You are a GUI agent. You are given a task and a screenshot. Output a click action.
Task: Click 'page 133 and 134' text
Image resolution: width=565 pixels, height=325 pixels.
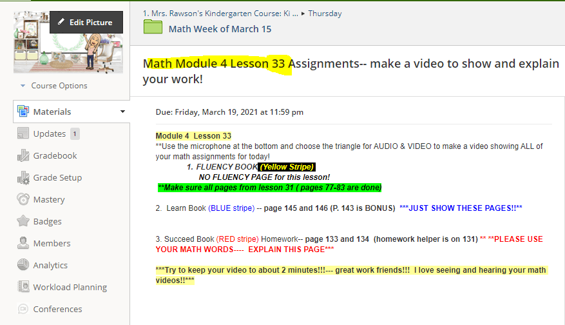338,239
